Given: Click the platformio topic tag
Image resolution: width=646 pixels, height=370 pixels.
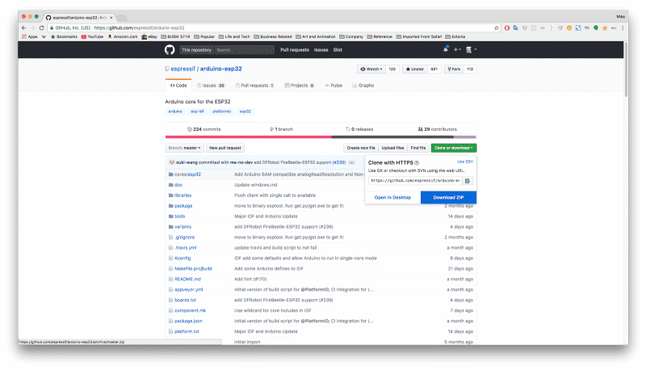Looking at the screenshot, I should click(221, 111).
